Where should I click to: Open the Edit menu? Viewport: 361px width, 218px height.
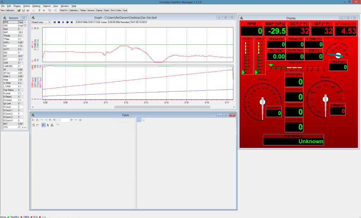click(9, 6)
